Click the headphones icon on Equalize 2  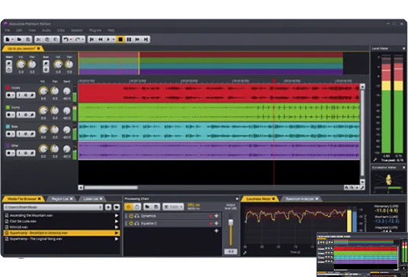point(137,224)
